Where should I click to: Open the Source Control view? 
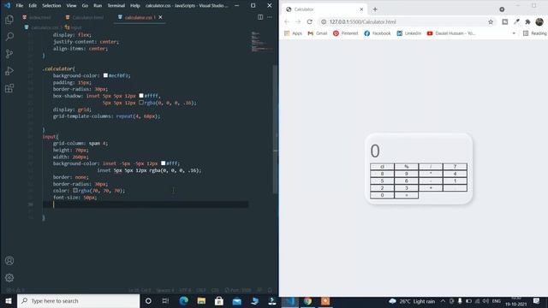pos(9,53)
